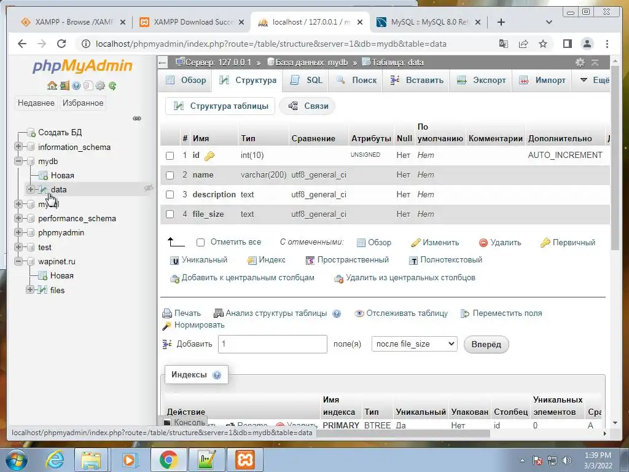
Task: Click the Удалить link for checked columns
Action: click(x=500, y=243)
